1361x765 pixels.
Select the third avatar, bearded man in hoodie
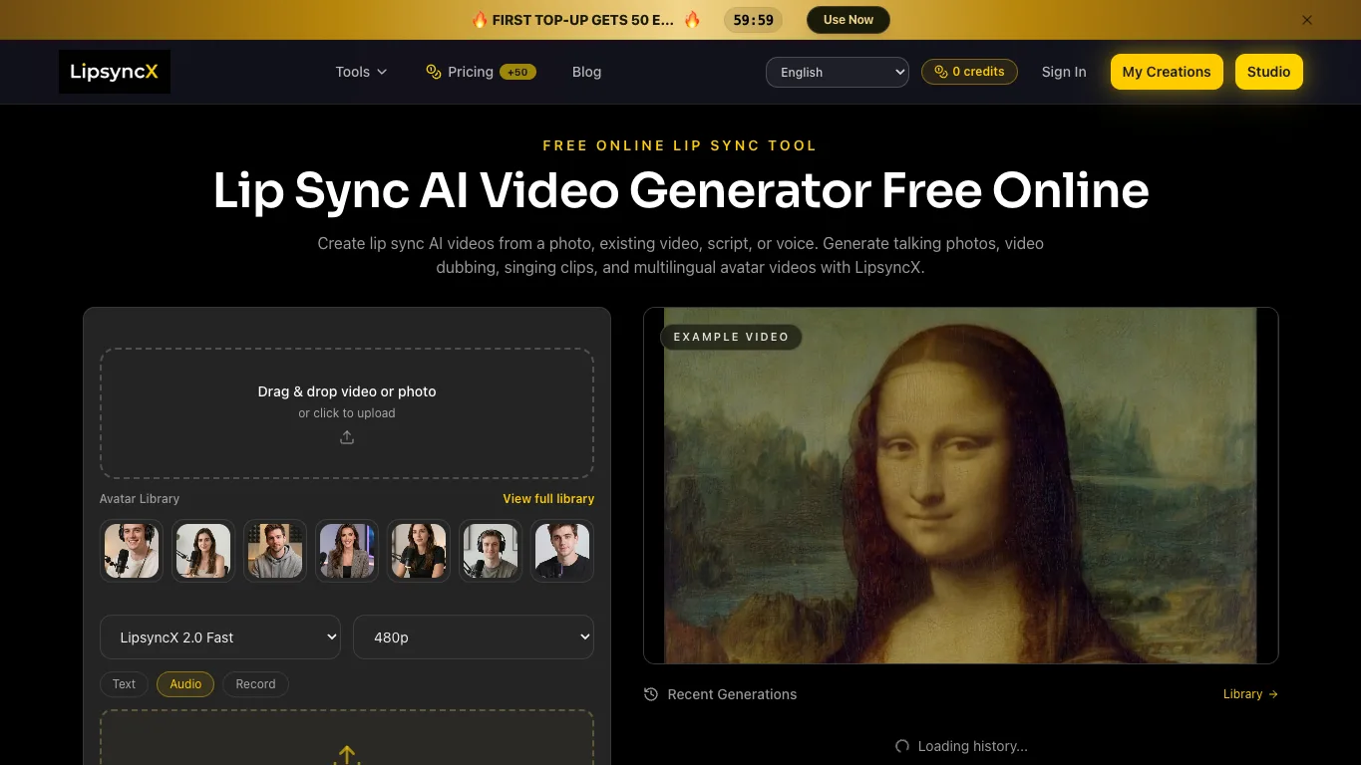pos(275,551)
